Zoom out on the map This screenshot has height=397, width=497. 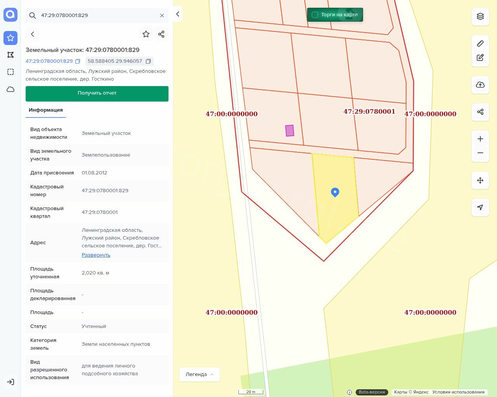pos(480,153)
